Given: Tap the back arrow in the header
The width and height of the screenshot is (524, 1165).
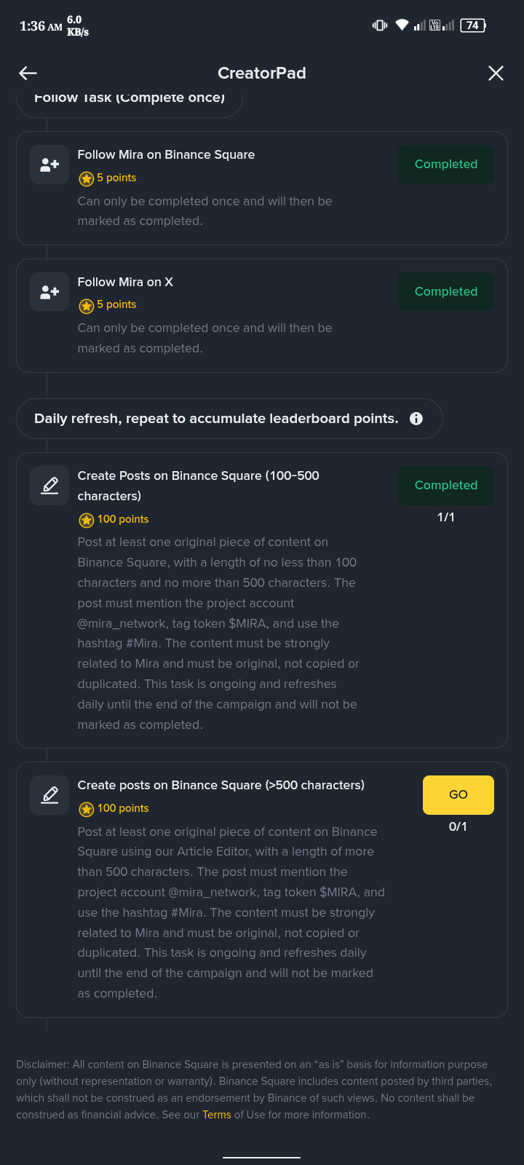Looking at the screenshot, I should click(28, 73).
